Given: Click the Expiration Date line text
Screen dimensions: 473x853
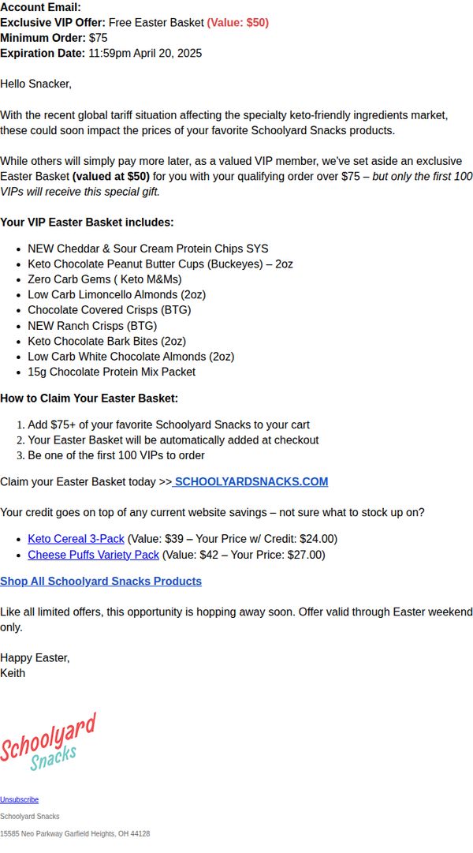Looking at the screenshot, I should pos(101,54).
